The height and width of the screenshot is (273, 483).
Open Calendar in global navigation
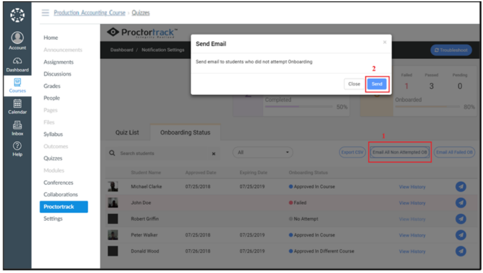17,107
